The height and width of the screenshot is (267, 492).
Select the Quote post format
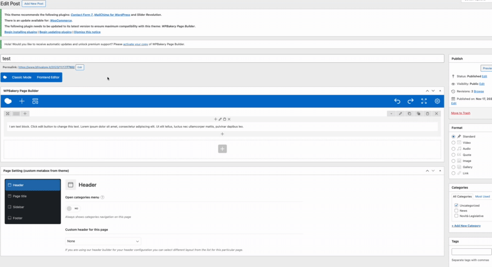454,155
